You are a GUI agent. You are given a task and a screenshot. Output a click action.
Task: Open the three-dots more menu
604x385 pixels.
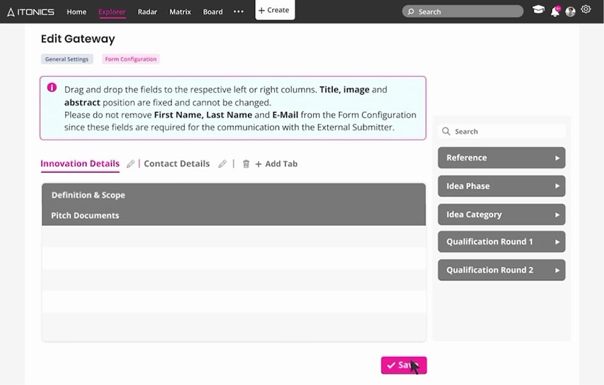(x=239, y=11)
